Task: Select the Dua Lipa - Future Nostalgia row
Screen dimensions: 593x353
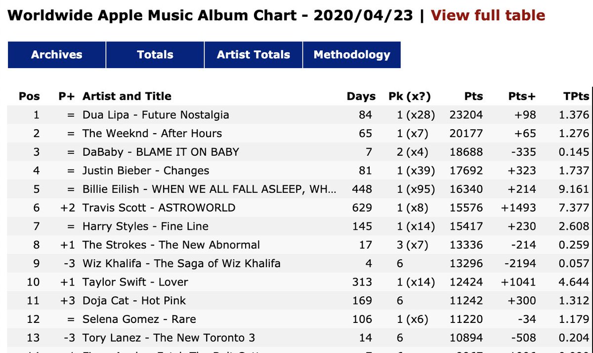Action: [x=299, y=115]
